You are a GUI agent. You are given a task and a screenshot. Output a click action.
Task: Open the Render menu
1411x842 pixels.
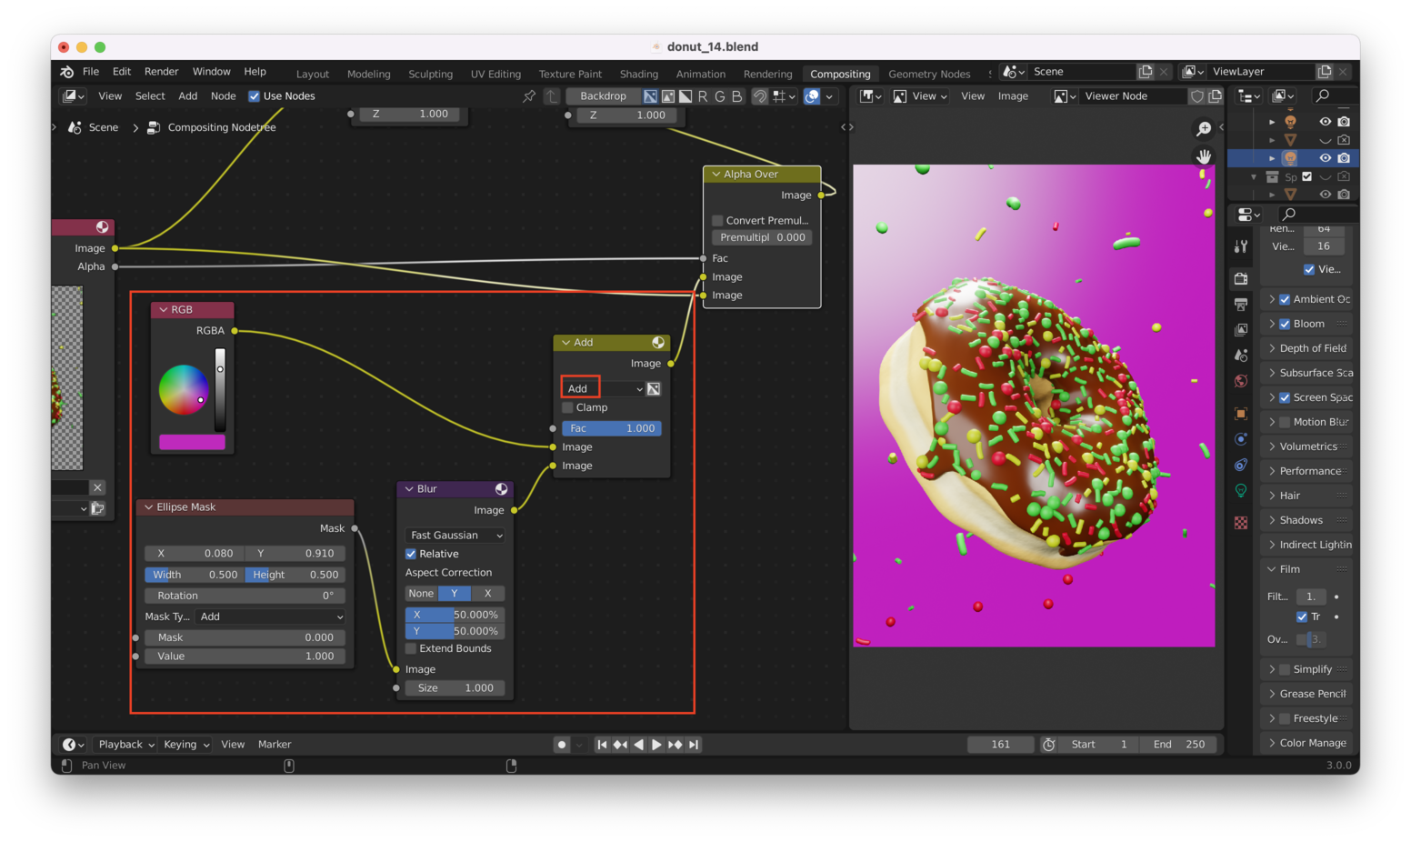[x=161, y=72]
